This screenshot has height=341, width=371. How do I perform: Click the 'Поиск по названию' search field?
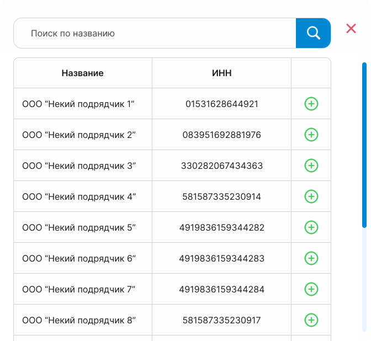coord(155,33)
